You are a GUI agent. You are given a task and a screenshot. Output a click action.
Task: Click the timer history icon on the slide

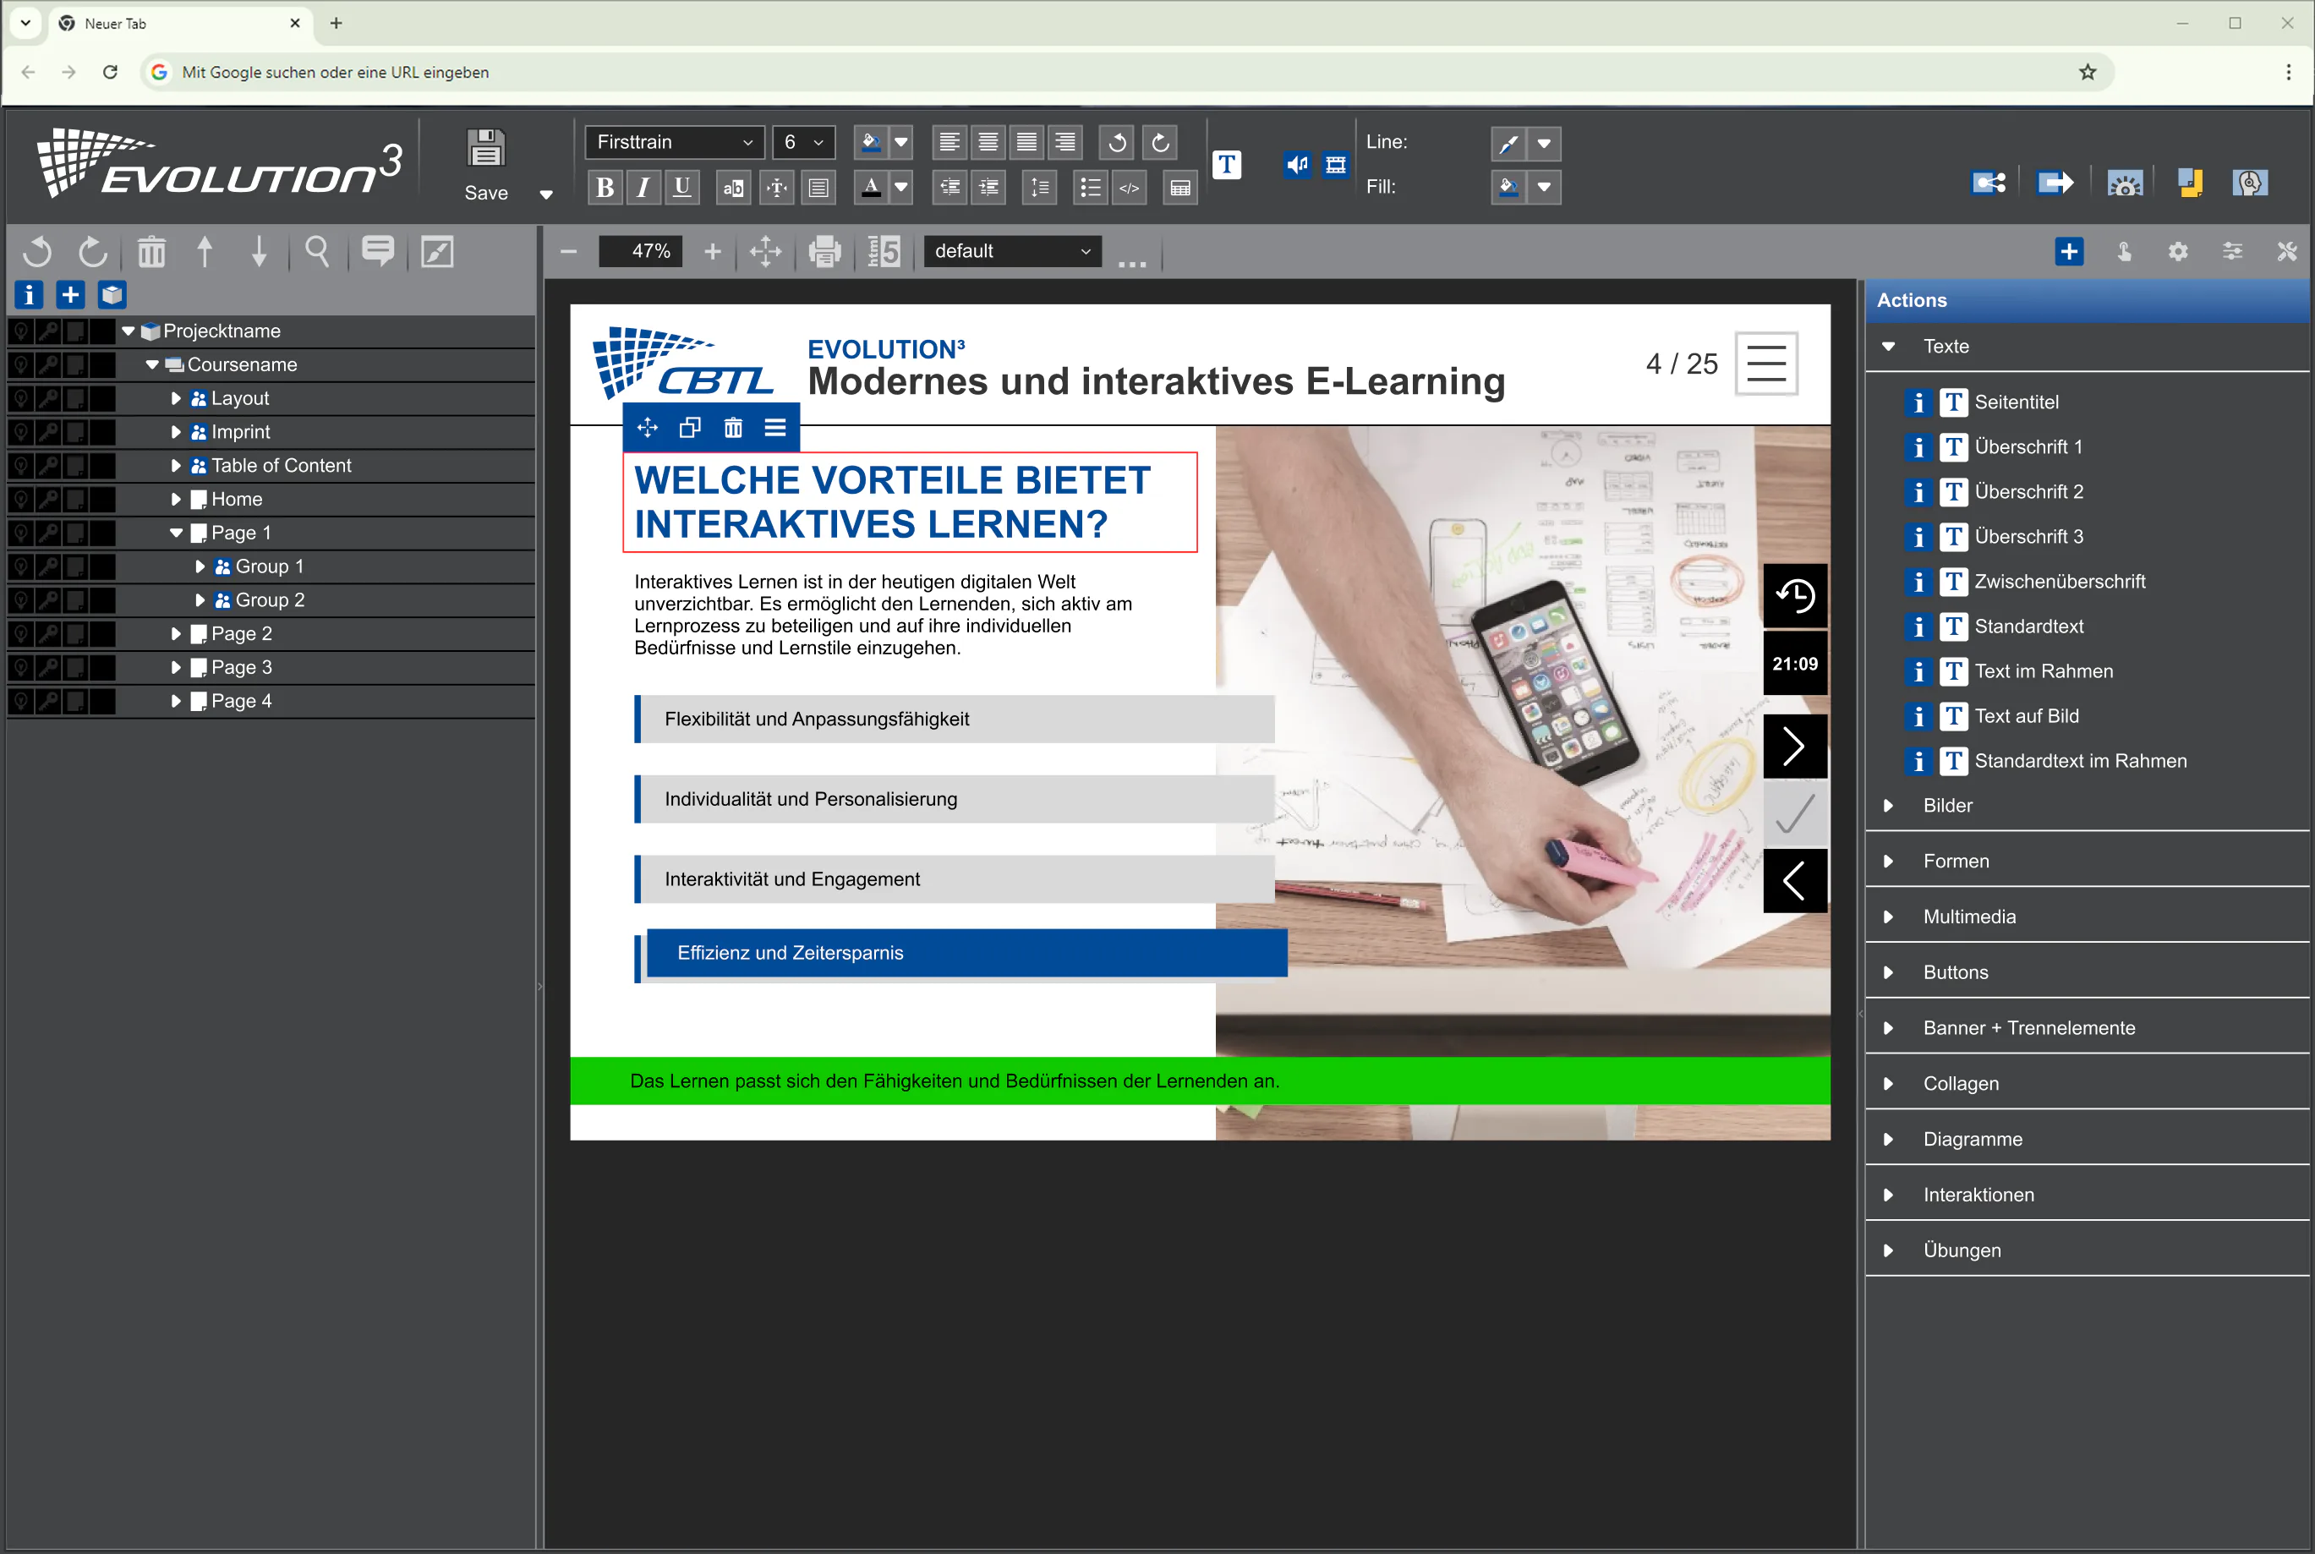coord(1795,595)
